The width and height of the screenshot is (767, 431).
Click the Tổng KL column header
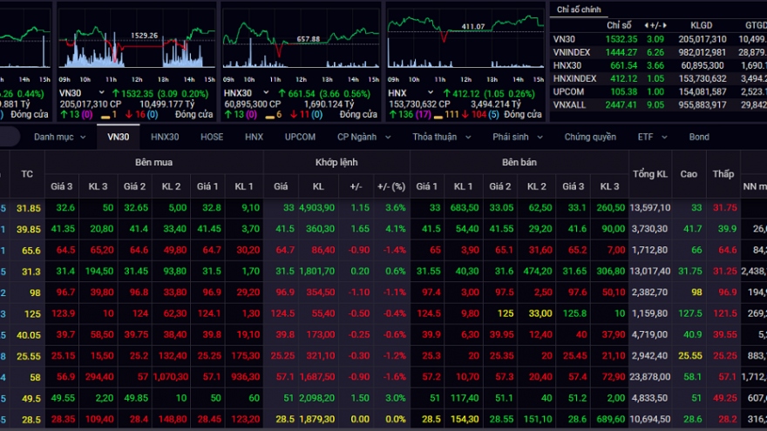[649, 174]
